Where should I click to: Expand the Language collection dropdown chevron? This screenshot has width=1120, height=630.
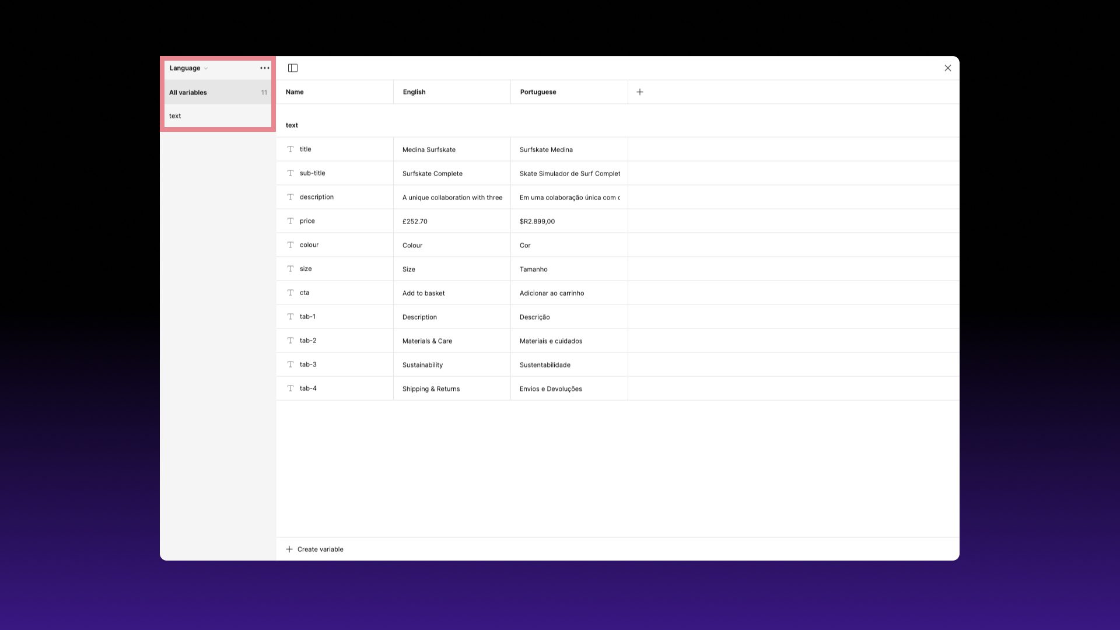[x=205, y=68]
